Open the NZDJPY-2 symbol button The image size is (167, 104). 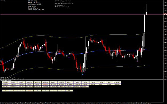pos(69,85)
